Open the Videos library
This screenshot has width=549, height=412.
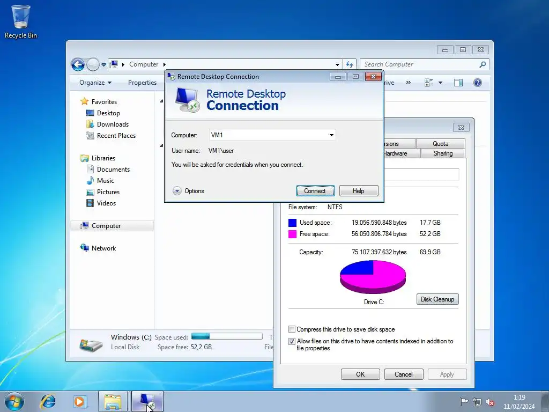click(x=106, y=203)
